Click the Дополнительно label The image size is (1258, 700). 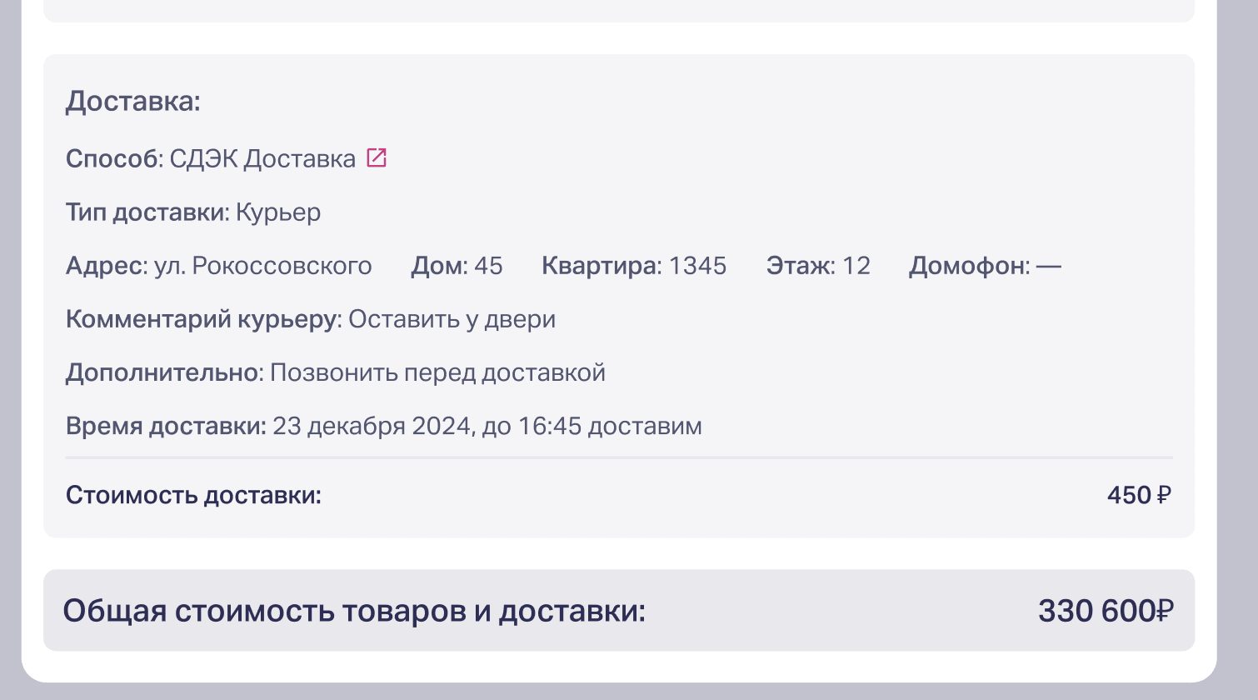[165, 372]
